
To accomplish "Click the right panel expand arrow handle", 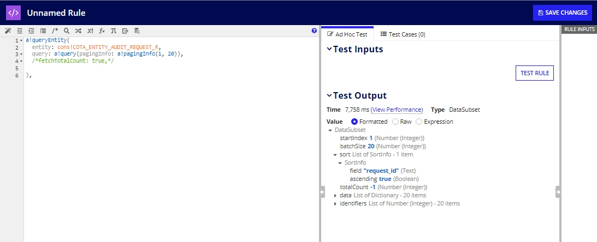I will [x=558, y=192].
